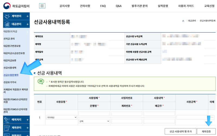Focus the 예금주 input field
This screenshot has width=217, height=136.
click(159, 121)
